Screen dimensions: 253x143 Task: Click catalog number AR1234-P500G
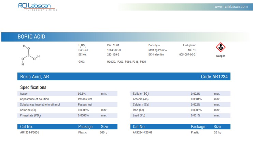(x=30, y=132)
